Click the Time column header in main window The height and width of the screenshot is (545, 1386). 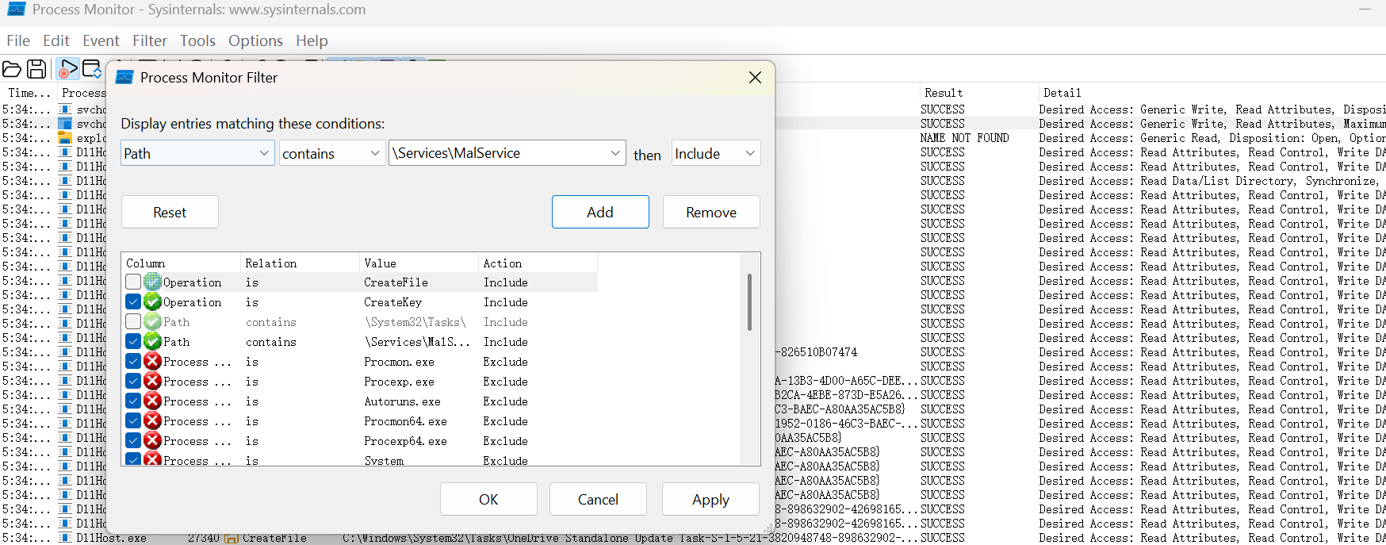29,93
